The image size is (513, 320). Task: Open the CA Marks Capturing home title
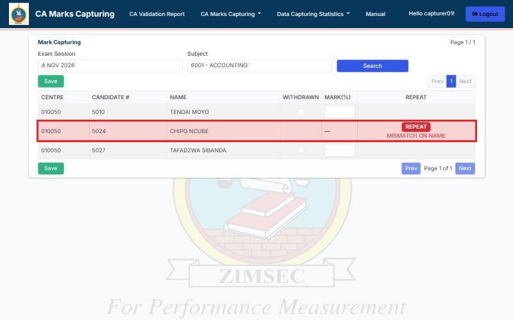pos(75,14)
